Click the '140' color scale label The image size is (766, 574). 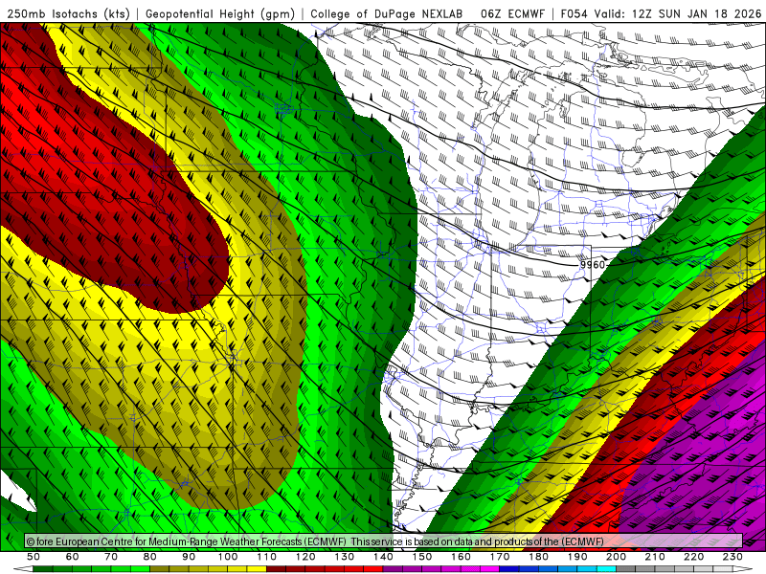[x=384, y=557]
